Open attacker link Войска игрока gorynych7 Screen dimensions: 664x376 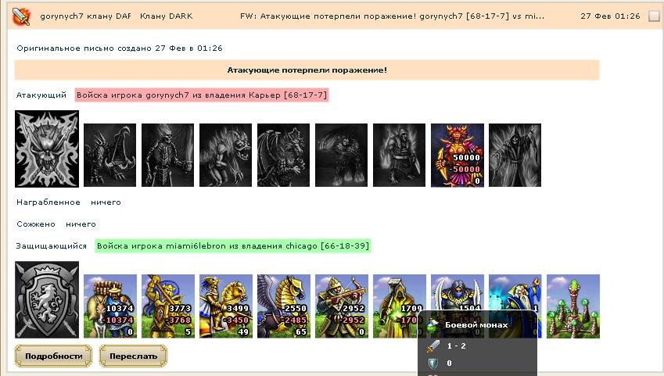tap(202, 95)
